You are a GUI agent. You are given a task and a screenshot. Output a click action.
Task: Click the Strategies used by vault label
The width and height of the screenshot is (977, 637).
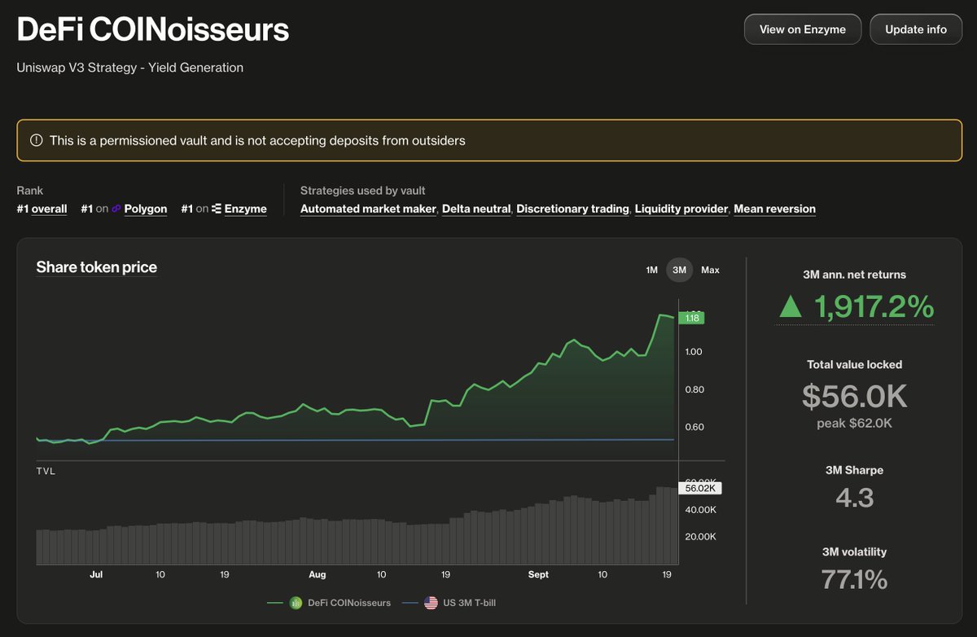pos(363,191)
